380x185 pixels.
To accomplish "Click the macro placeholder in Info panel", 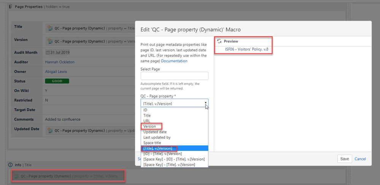I will tap(68, 176).
